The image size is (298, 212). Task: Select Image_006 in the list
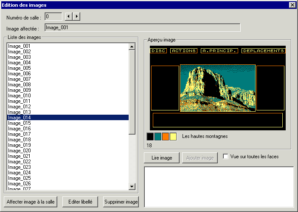coord(68,74)
